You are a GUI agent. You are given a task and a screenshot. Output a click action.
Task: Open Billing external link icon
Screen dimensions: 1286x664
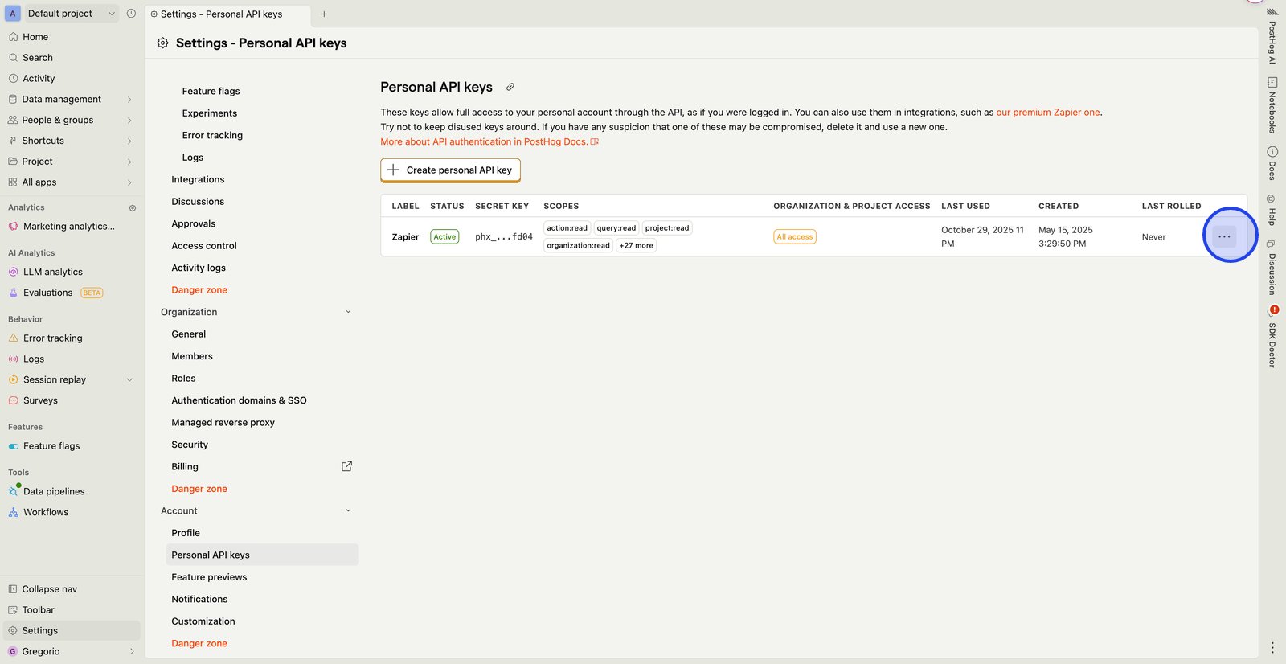click(346, 466)
